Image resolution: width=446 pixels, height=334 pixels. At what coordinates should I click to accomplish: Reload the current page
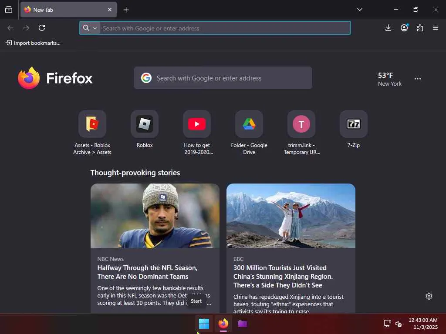42,28
